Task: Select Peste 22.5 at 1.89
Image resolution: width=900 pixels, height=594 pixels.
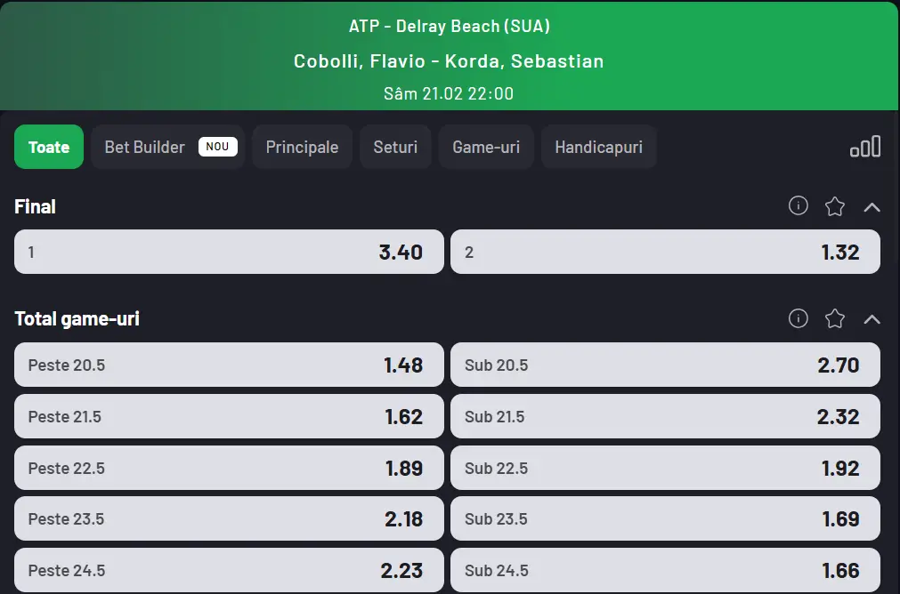Action: (228, 468)
